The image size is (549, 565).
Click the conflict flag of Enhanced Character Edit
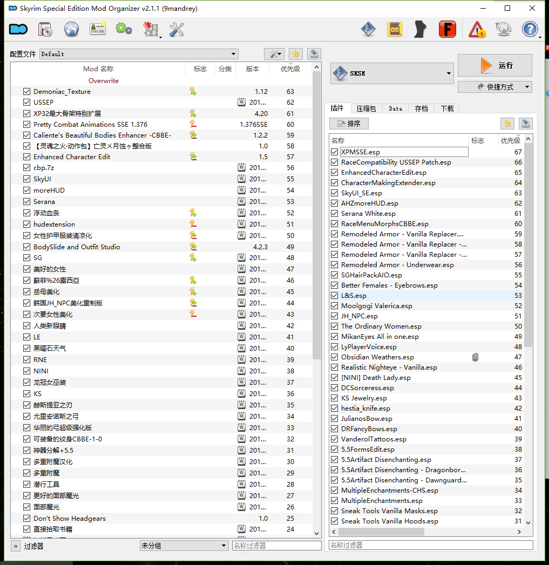(193, 156)
